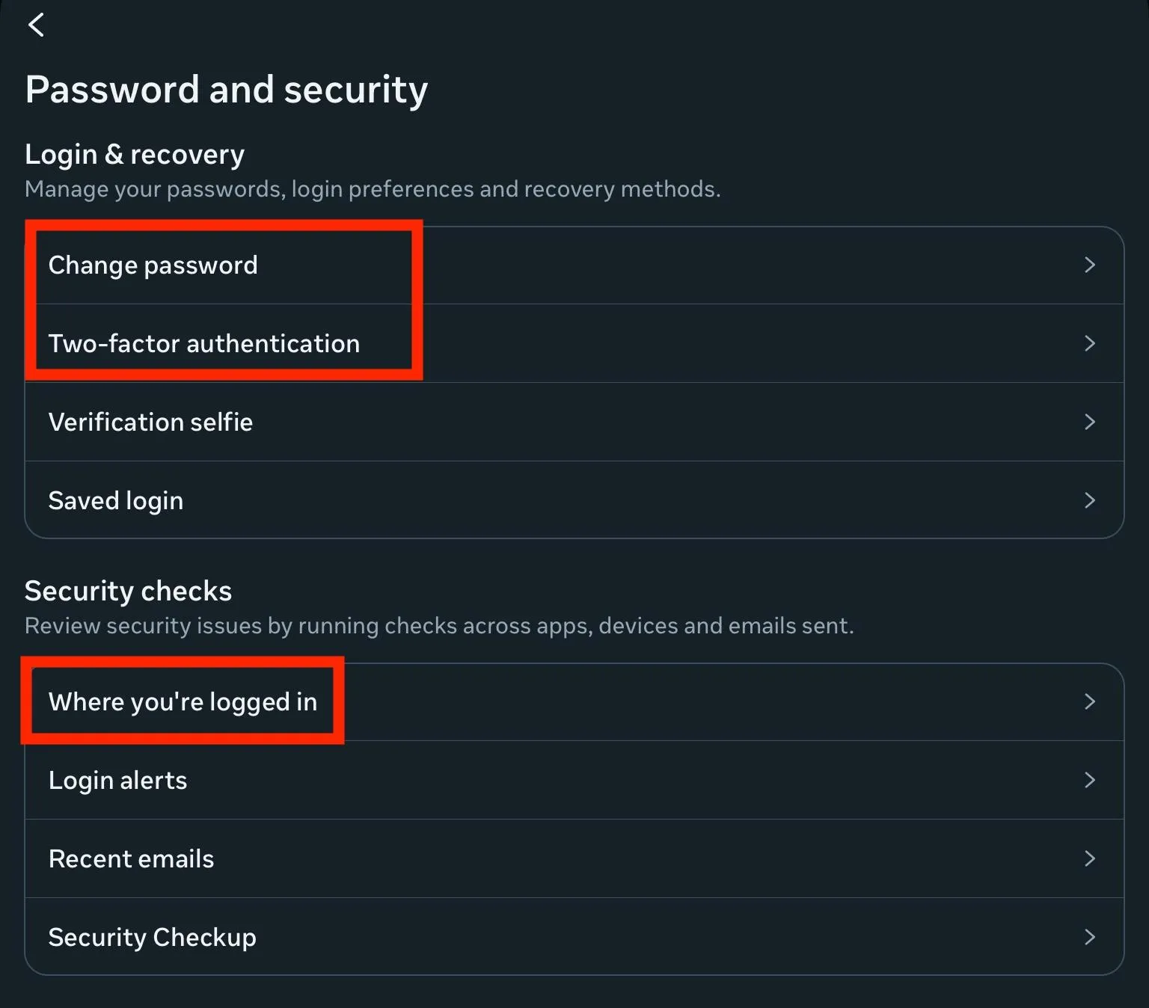The image size is (1149, 1008).
Task: Click the Login & recovery section heading
Action: click(x=135, y=155)
